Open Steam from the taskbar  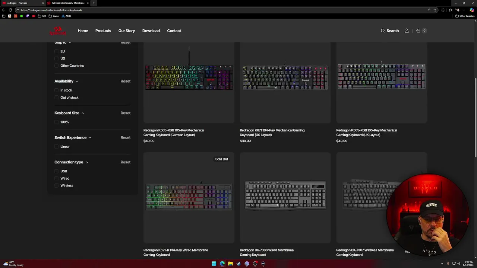[238, 264]
